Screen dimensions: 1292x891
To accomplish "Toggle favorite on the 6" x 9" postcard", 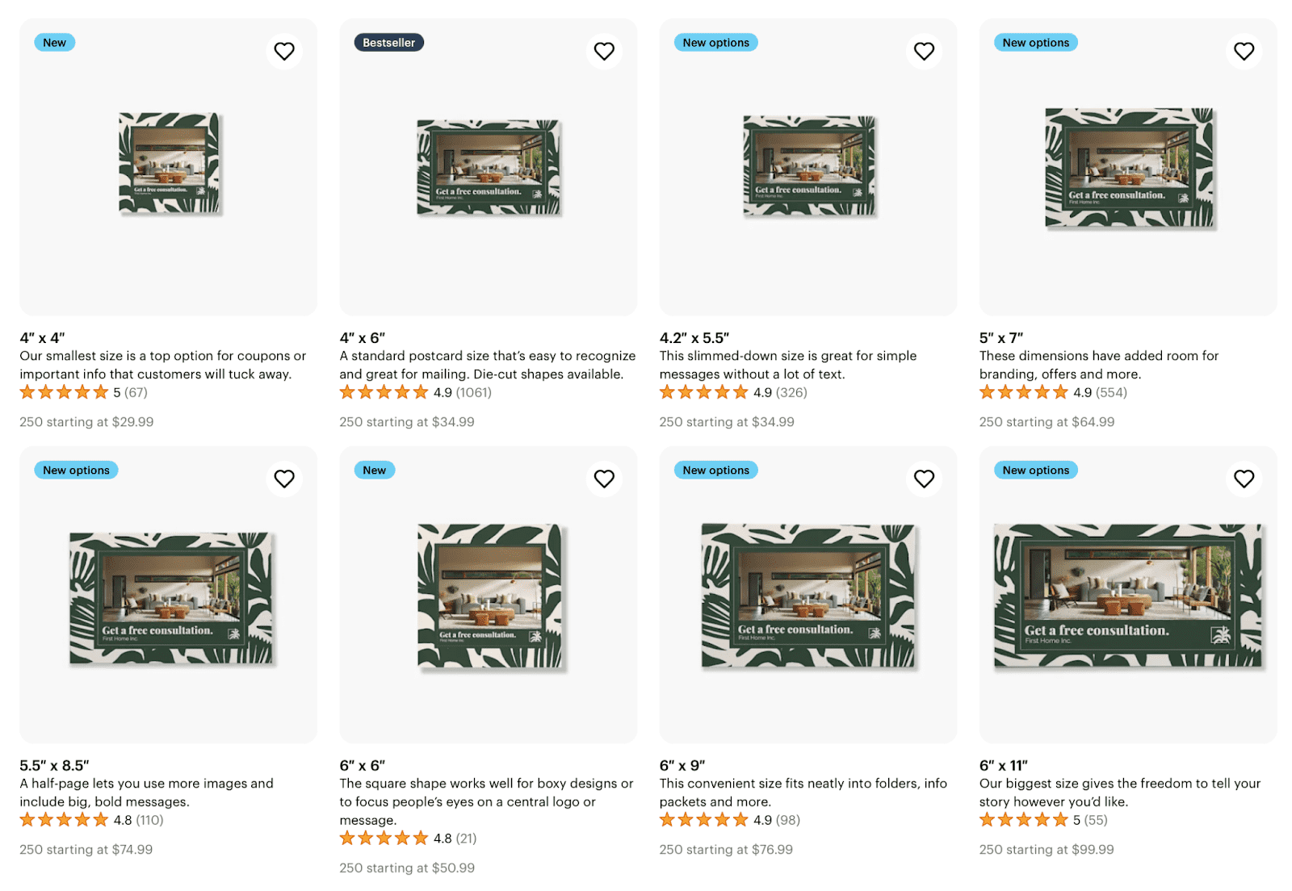I will tap(924, 479).
